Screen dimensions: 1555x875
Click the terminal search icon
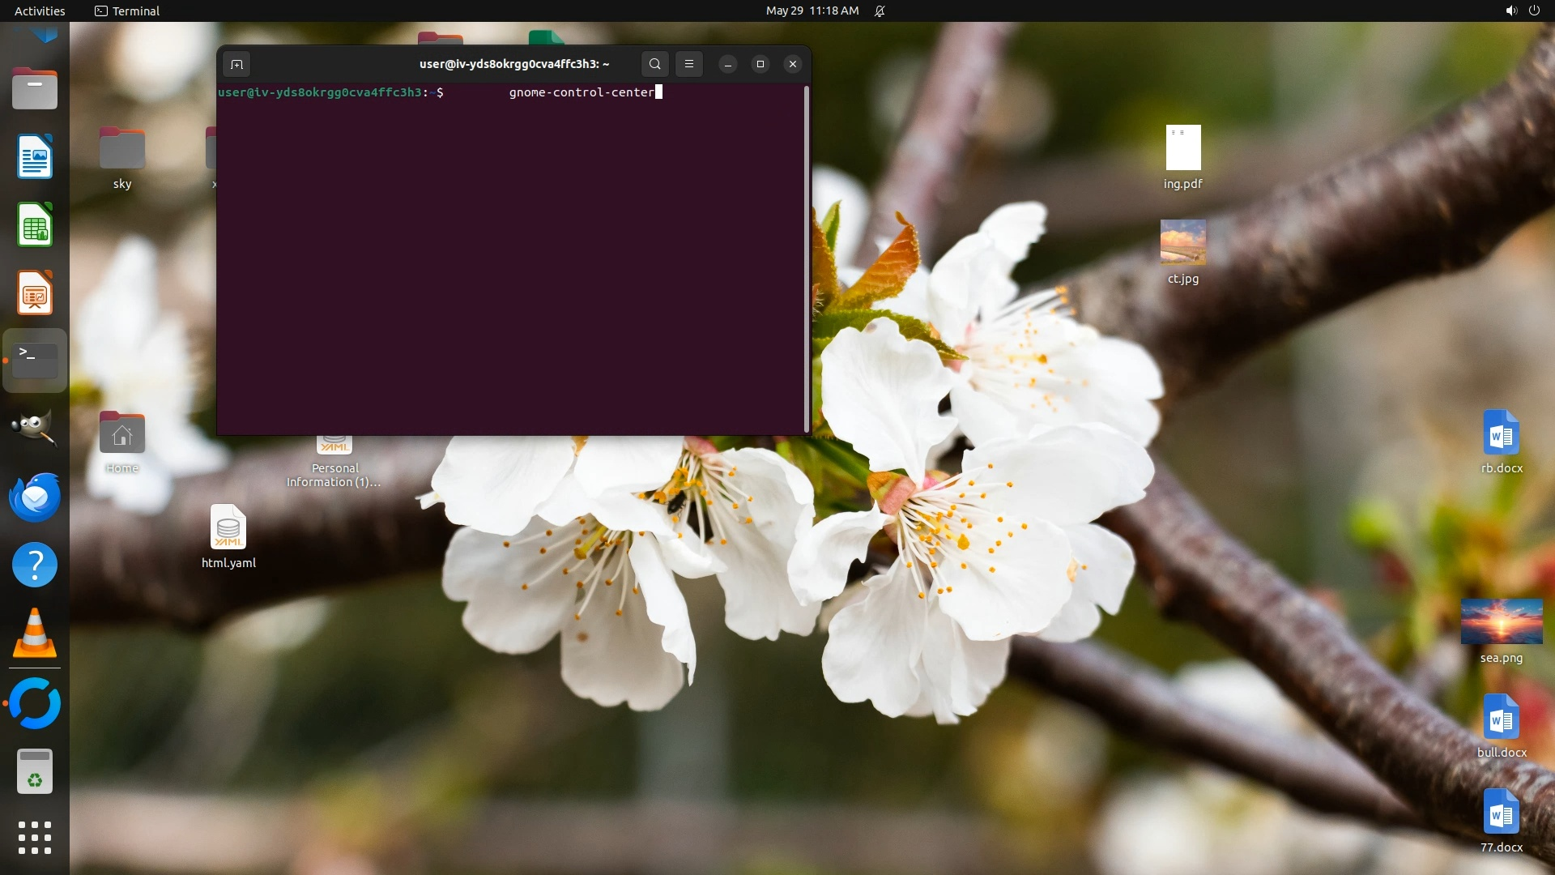654,64
